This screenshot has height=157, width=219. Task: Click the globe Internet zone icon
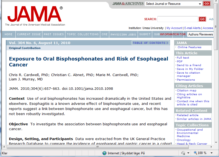104,153
